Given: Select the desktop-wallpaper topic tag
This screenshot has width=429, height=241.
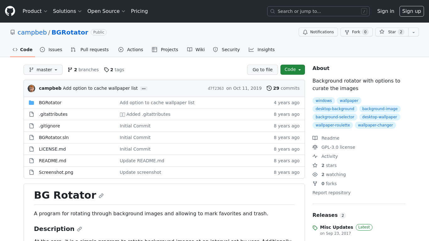Looking at the screenshot, I should [x=380, y=117].
